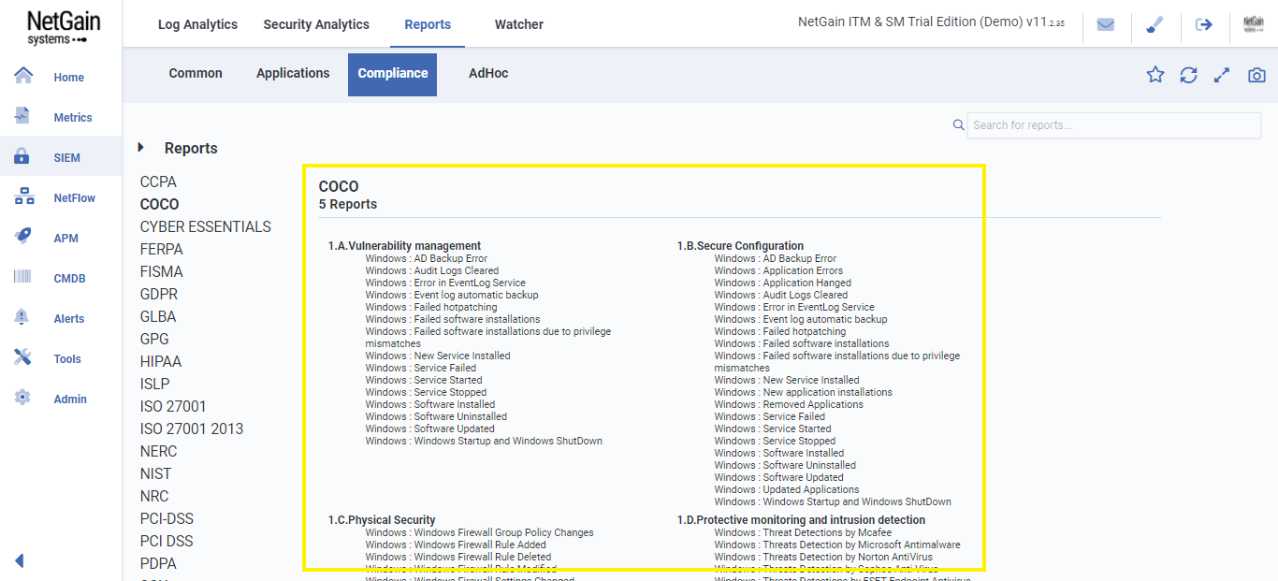Screen dimensions: 1278x581
Task: Click the logout arrow icon
Action: 1204,25
